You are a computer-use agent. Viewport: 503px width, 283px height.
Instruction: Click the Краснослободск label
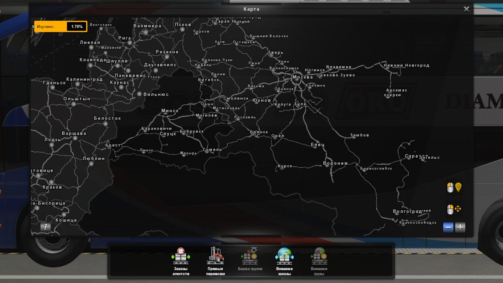418,223
